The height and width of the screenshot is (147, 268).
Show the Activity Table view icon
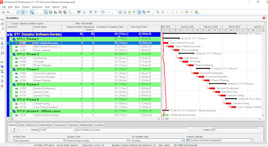point(18,12)
